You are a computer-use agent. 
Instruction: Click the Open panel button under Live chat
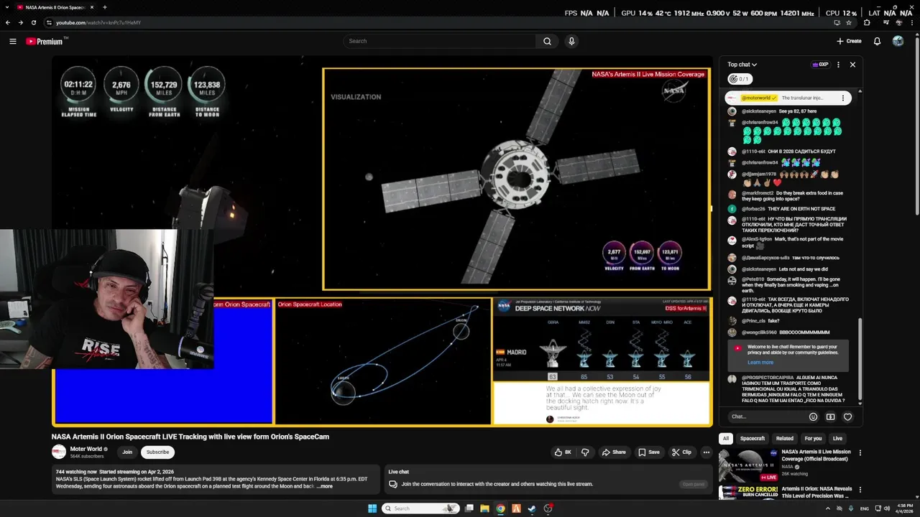click(694, 484)
